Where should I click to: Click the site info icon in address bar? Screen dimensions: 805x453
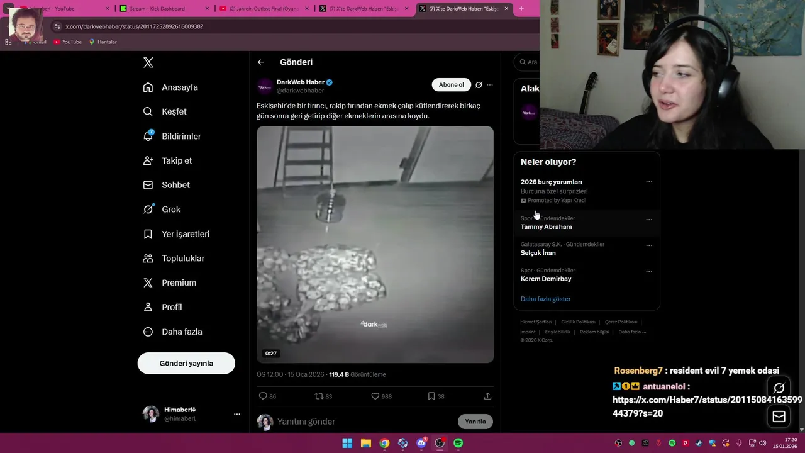tap(57, 26)
